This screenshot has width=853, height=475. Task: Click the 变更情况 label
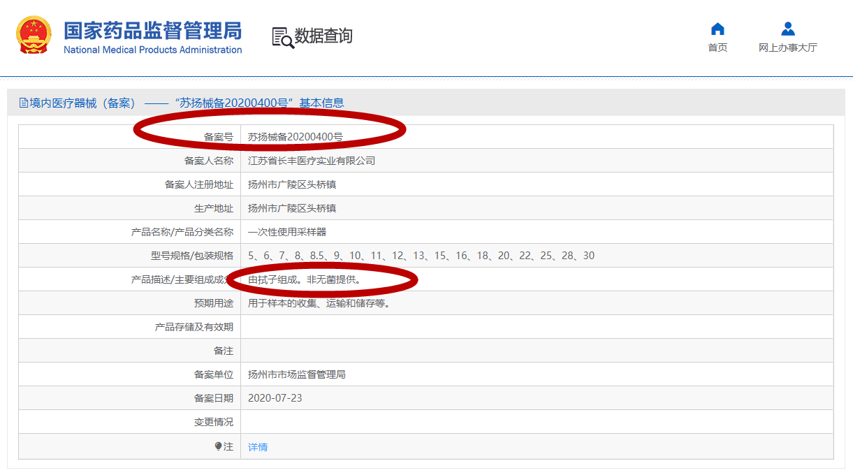[214, 422]
